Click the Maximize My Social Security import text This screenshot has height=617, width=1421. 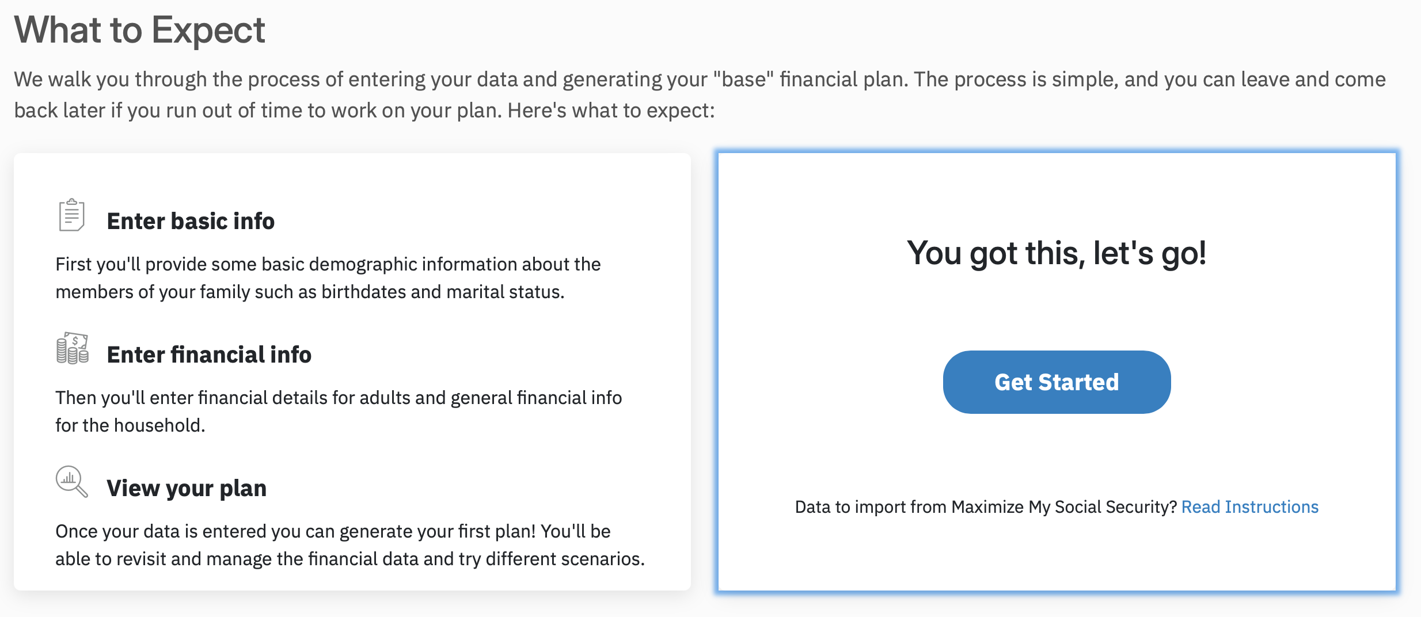[x=986, y=506]
